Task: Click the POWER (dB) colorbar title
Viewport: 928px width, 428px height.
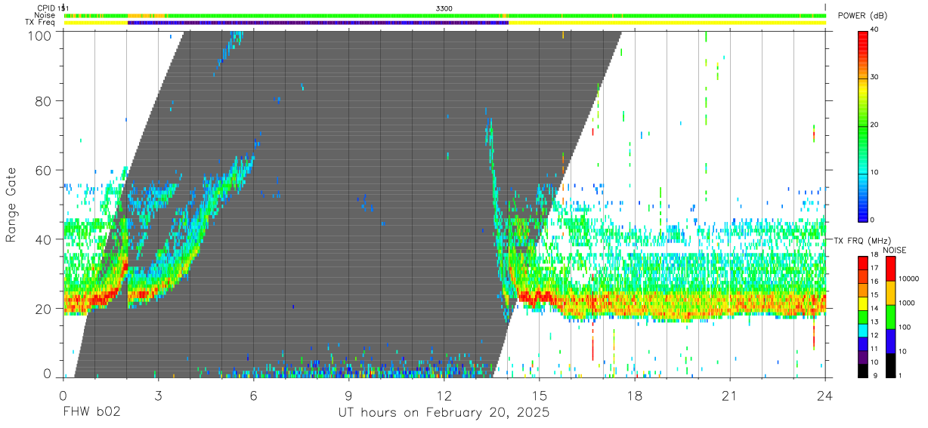Action: tap(862, 16)
